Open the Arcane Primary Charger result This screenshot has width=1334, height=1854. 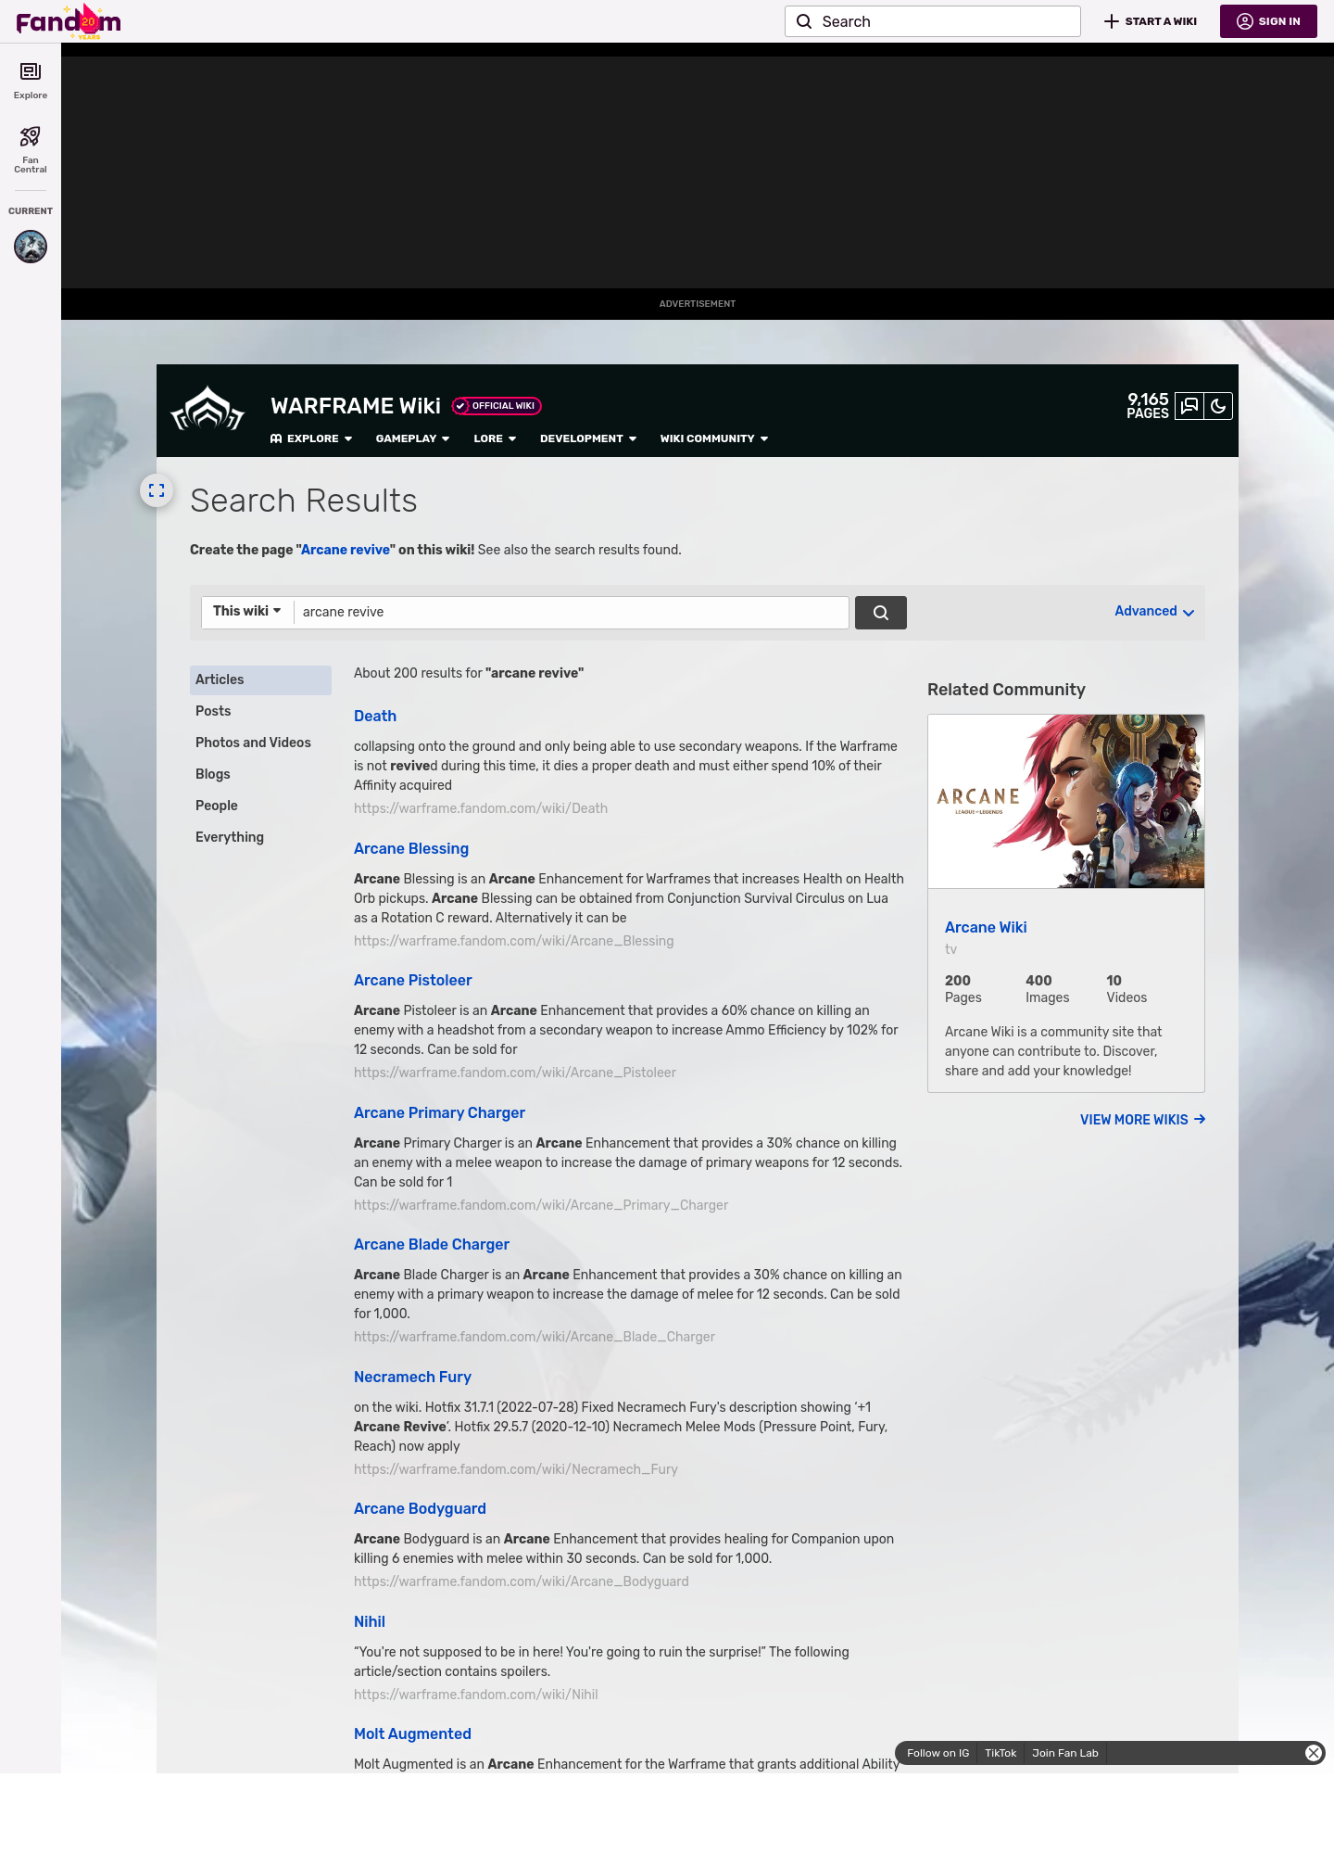(x=439, y=1112)
